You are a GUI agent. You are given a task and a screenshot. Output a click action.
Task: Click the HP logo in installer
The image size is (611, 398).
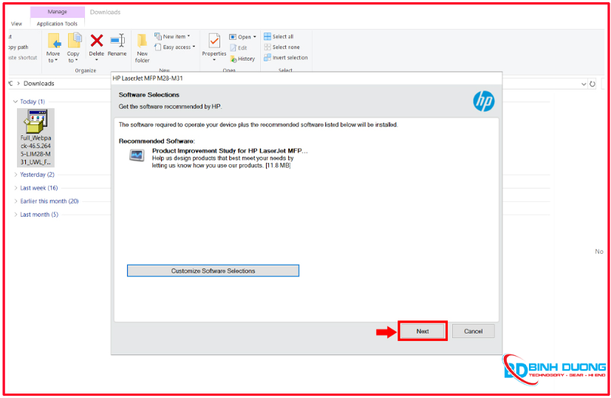484,101
